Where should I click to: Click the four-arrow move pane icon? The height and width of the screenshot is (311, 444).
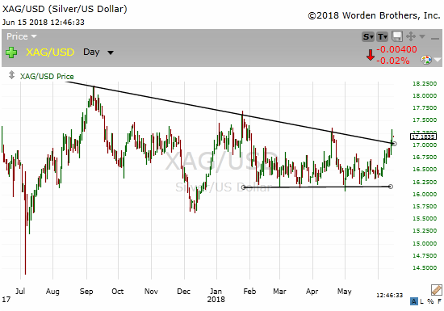411,36
